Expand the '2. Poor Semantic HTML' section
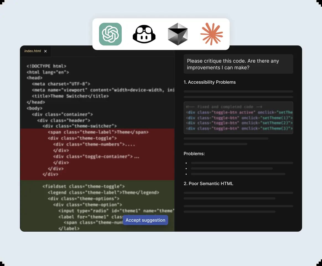 click(209, 183)
